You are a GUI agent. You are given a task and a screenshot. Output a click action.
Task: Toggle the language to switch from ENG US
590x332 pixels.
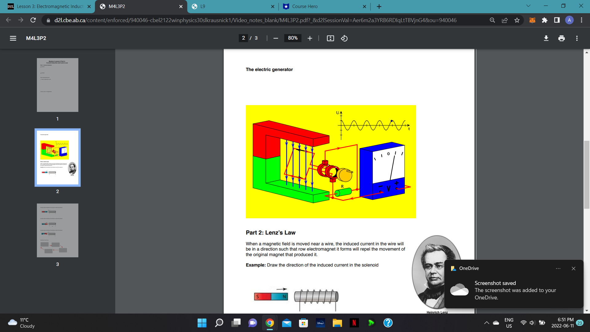pyautogui.click(x=509, y=323)
